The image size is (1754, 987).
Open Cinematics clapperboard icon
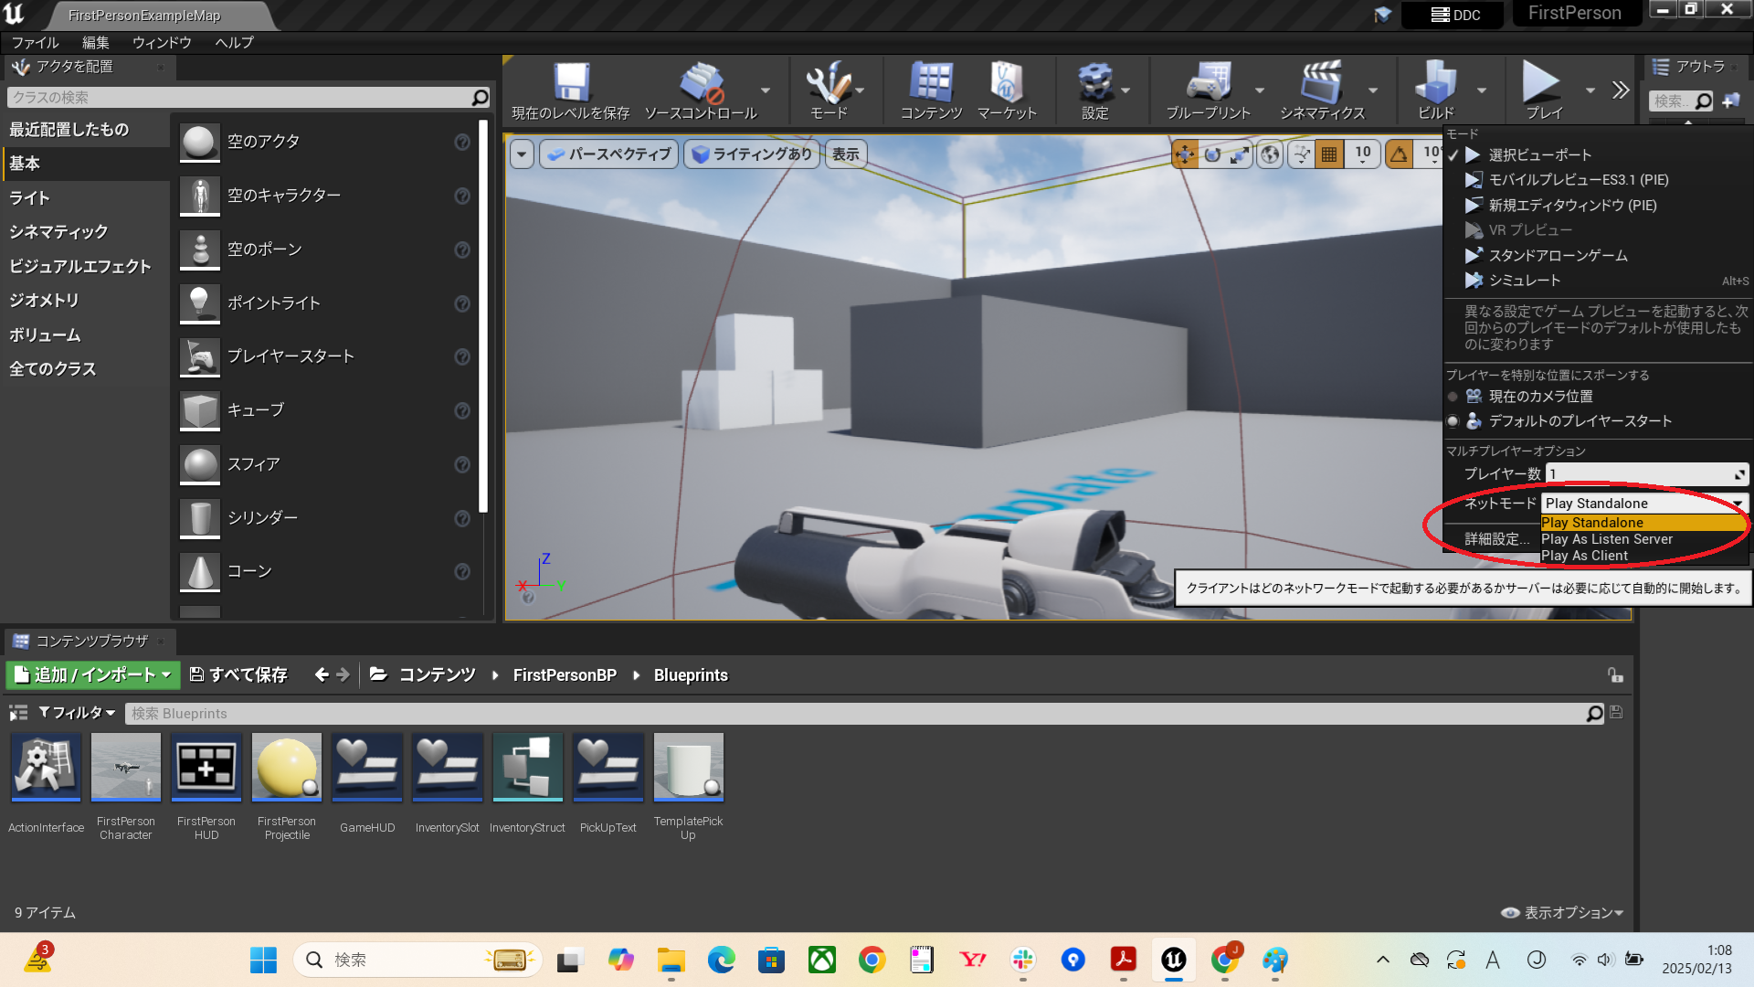(1321, 82)
